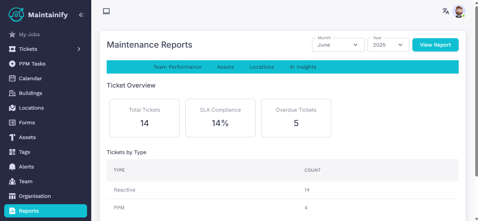Image resolution: width=478 pixels, height=221 pixels.
Task: Click the Maintainify logo icon
Action: (16, 15)
